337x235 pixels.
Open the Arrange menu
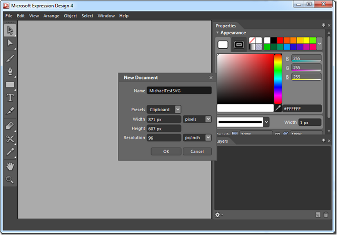point(51,16)
